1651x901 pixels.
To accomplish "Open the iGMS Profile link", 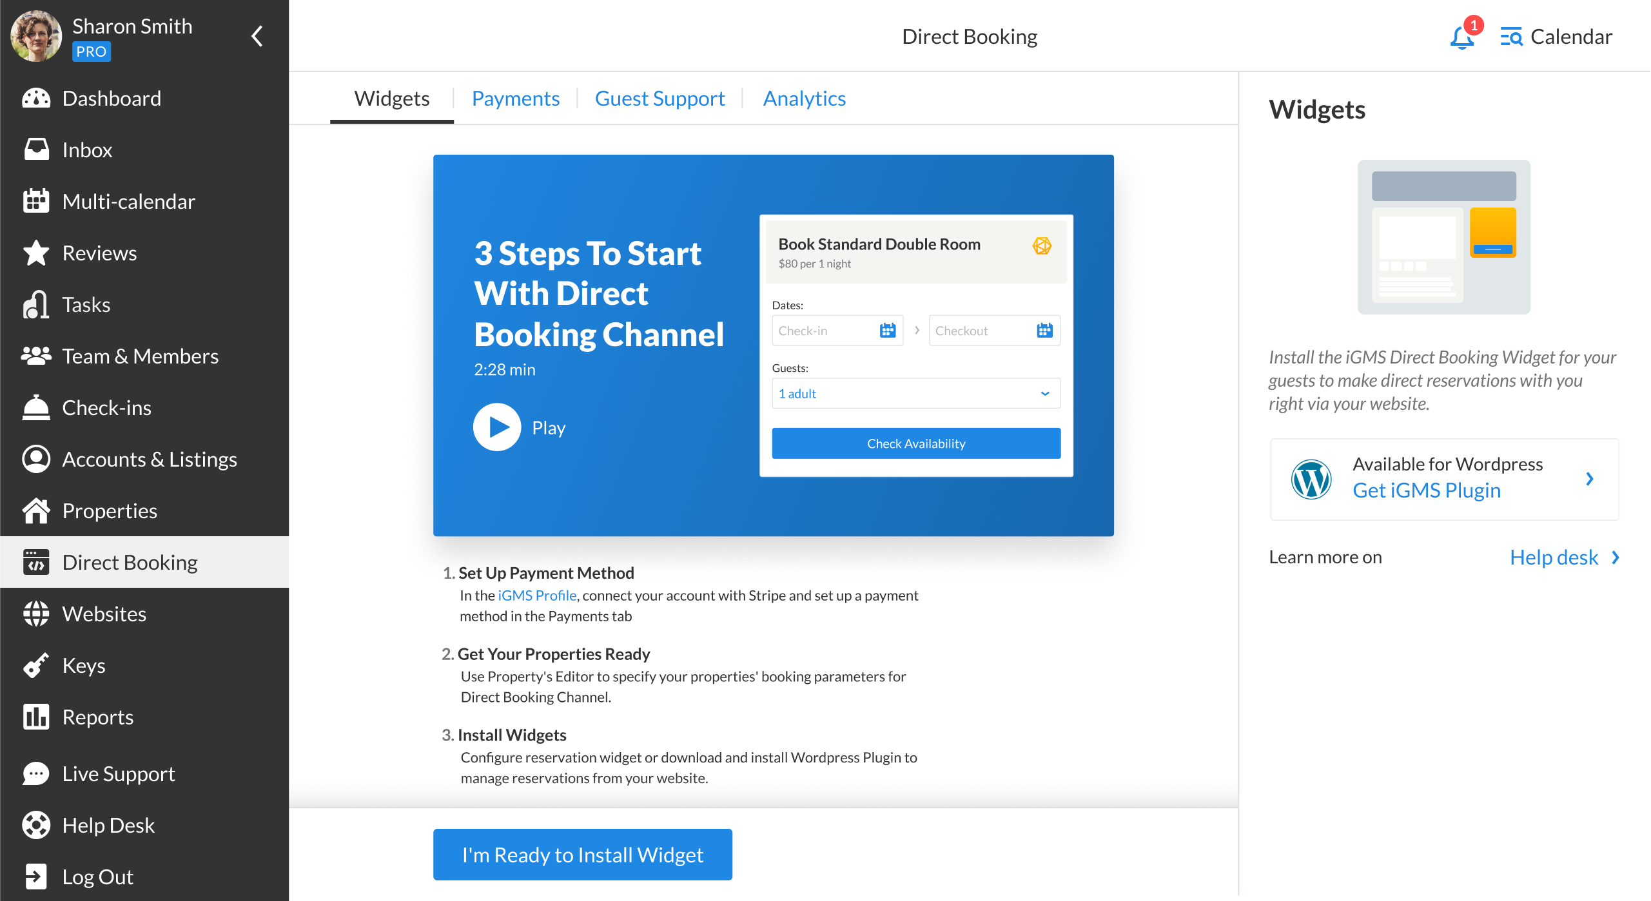I will point(536,596).
